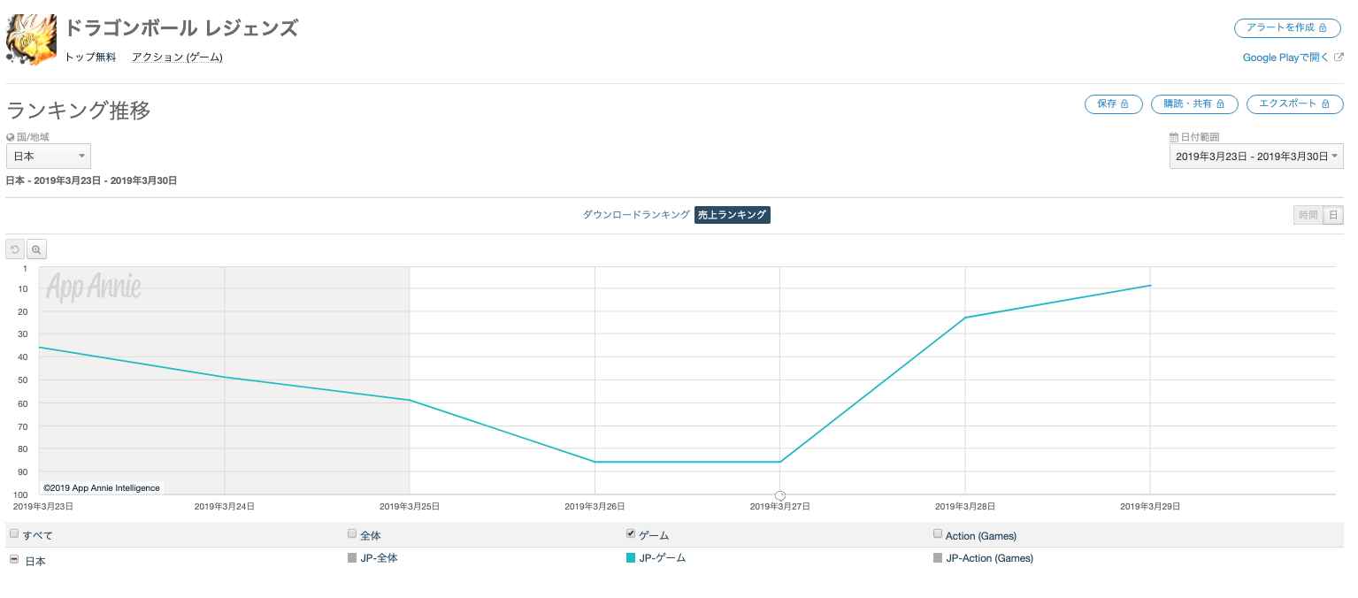Screen dimensions: 1358x598
Task: Click the アクション (ゲーム) category link
Action: 177,57
